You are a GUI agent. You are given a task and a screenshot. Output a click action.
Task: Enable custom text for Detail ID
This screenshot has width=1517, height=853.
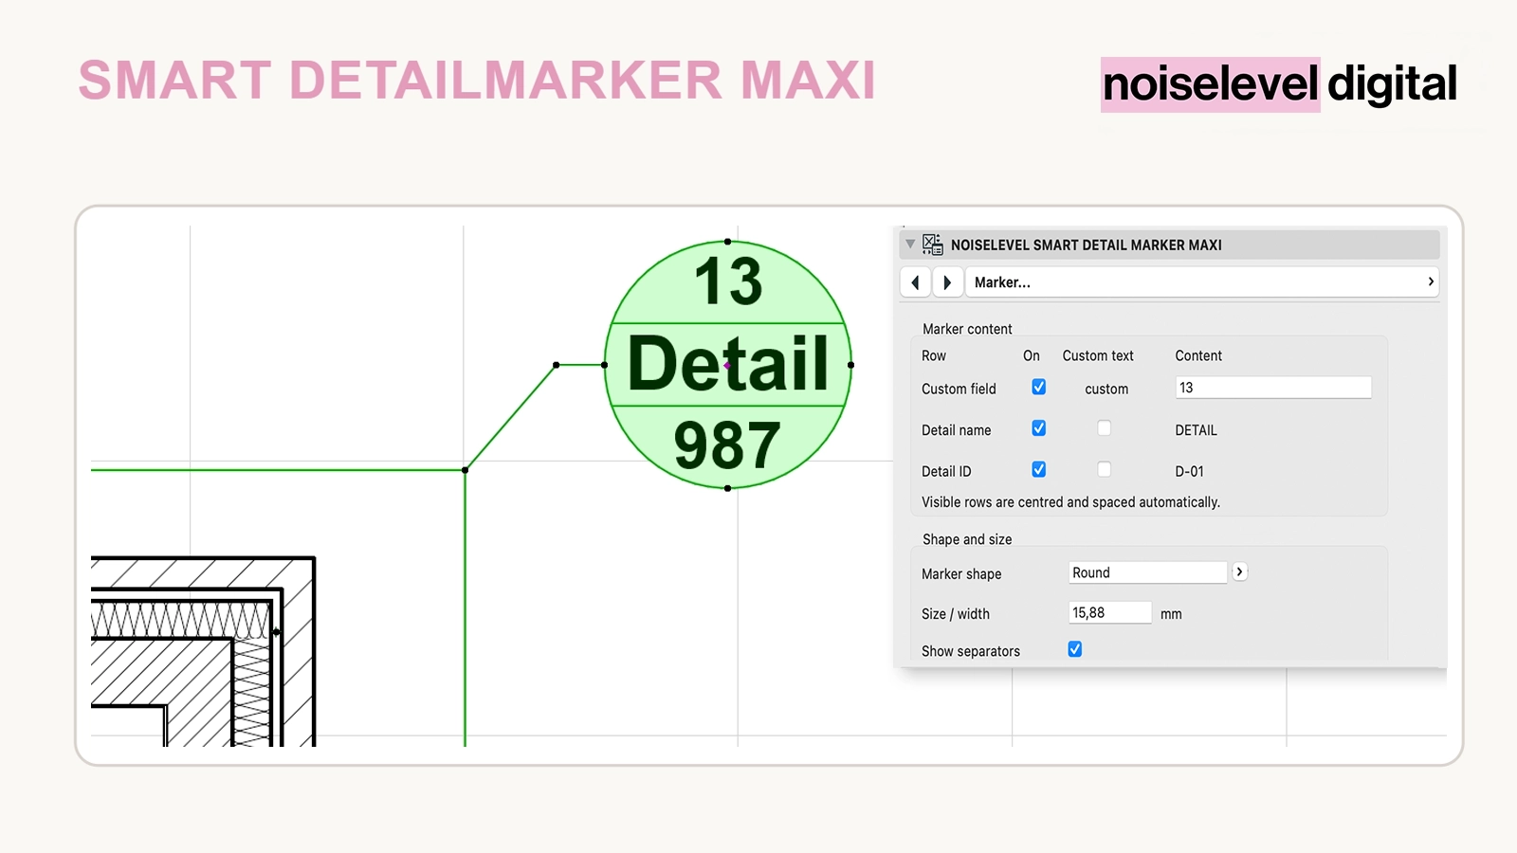click(1104, 469)
